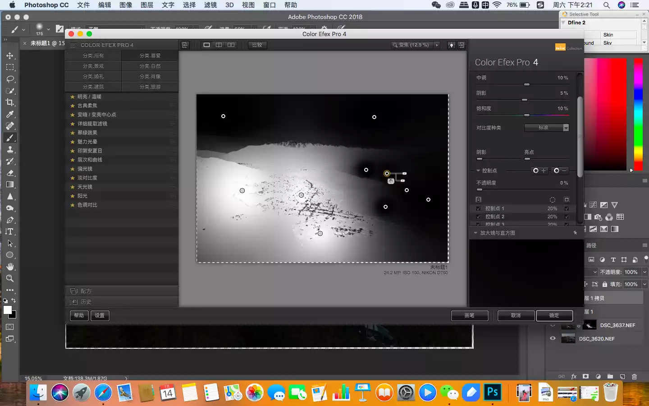The width and height of the screenshot is (649, 406).
Task: Click the 取消 button
Action: point(516,316)
